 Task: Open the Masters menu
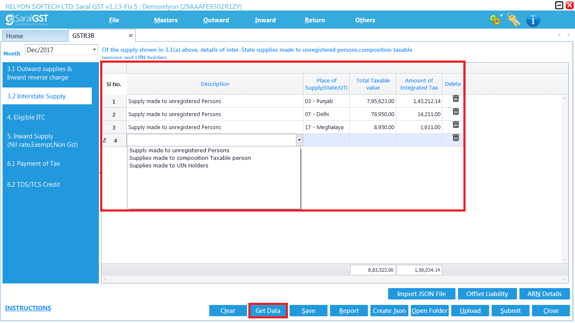(166, 20)
